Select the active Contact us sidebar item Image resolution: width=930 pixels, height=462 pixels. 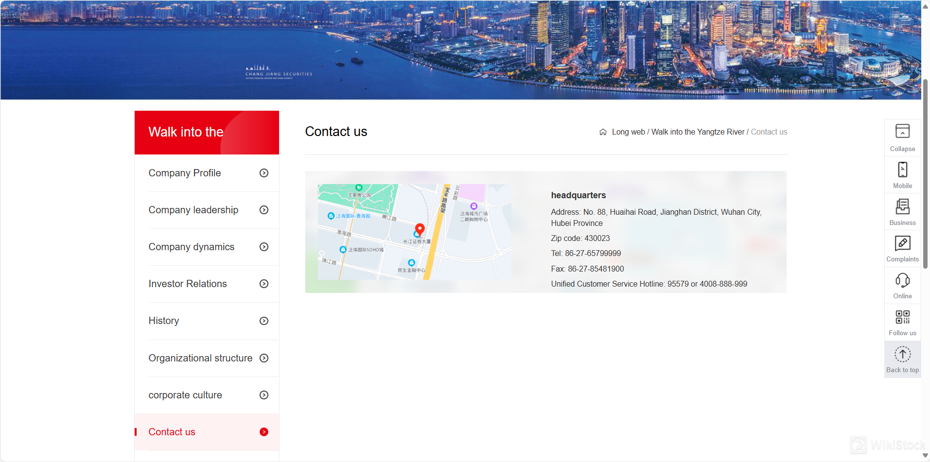(172, 432)
